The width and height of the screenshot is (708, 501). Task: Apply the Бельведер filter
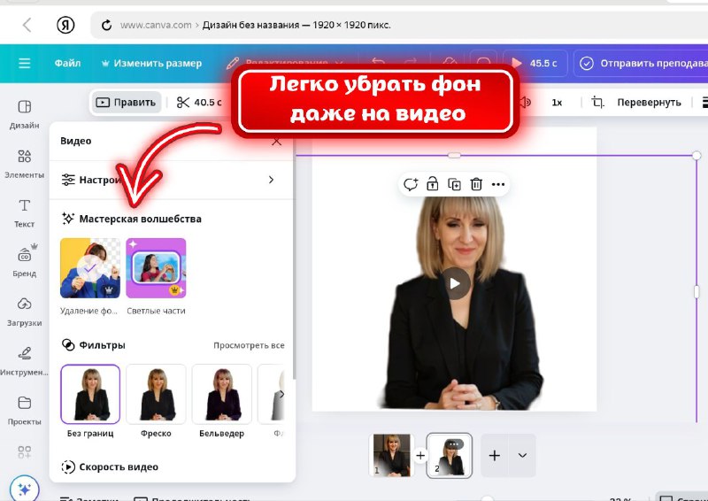[x=222, y=394]
